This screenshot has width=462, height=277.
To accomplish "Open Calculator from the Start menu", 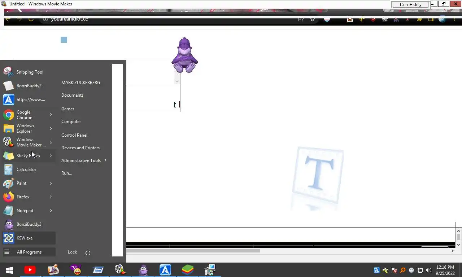I will (29, 170).
